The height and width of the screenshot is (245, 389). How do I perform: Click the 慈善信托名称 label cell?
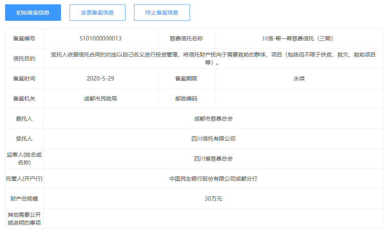[x=186, y=38]
